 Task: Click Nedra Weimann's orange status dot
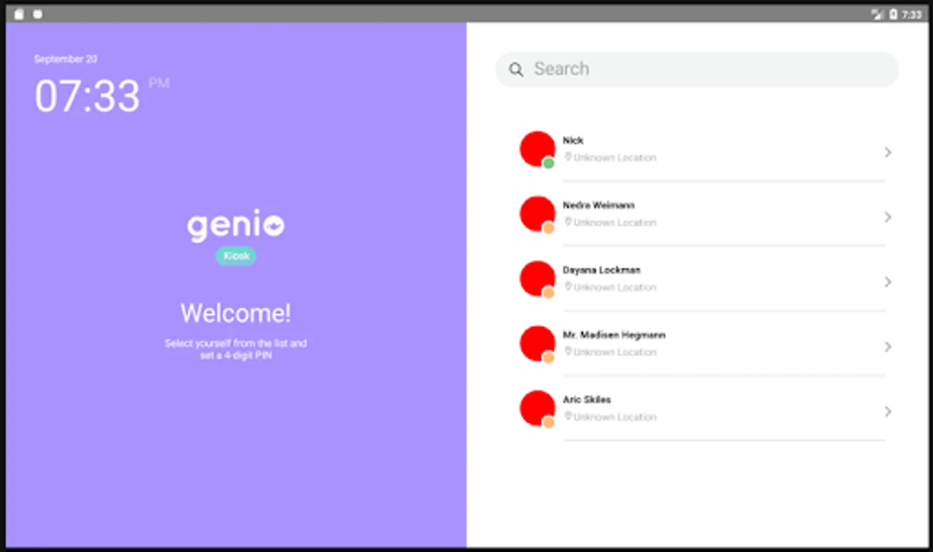548,228
